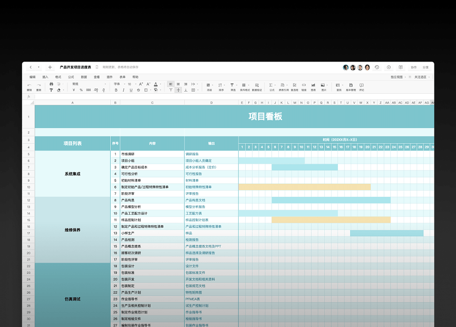Click bottom vertical alignment icon
Image resolution: width=456 pixels, height=327 pixels.
(x=186, y=90)
